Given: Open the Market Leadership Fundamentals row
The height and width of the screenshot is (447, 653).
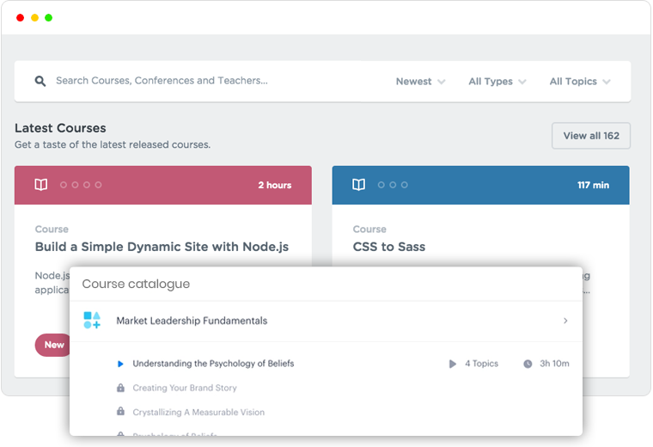Looking at the screenshot, I should pos(326,321).
